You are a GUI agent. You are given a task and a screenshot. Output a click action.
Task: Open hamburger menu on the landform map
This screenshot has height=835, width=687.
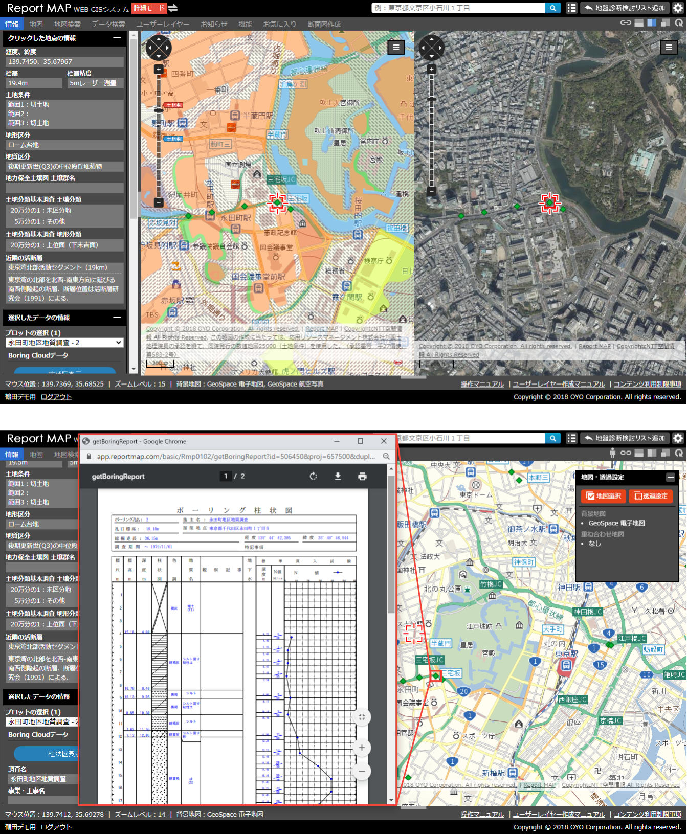pos(396,47)
